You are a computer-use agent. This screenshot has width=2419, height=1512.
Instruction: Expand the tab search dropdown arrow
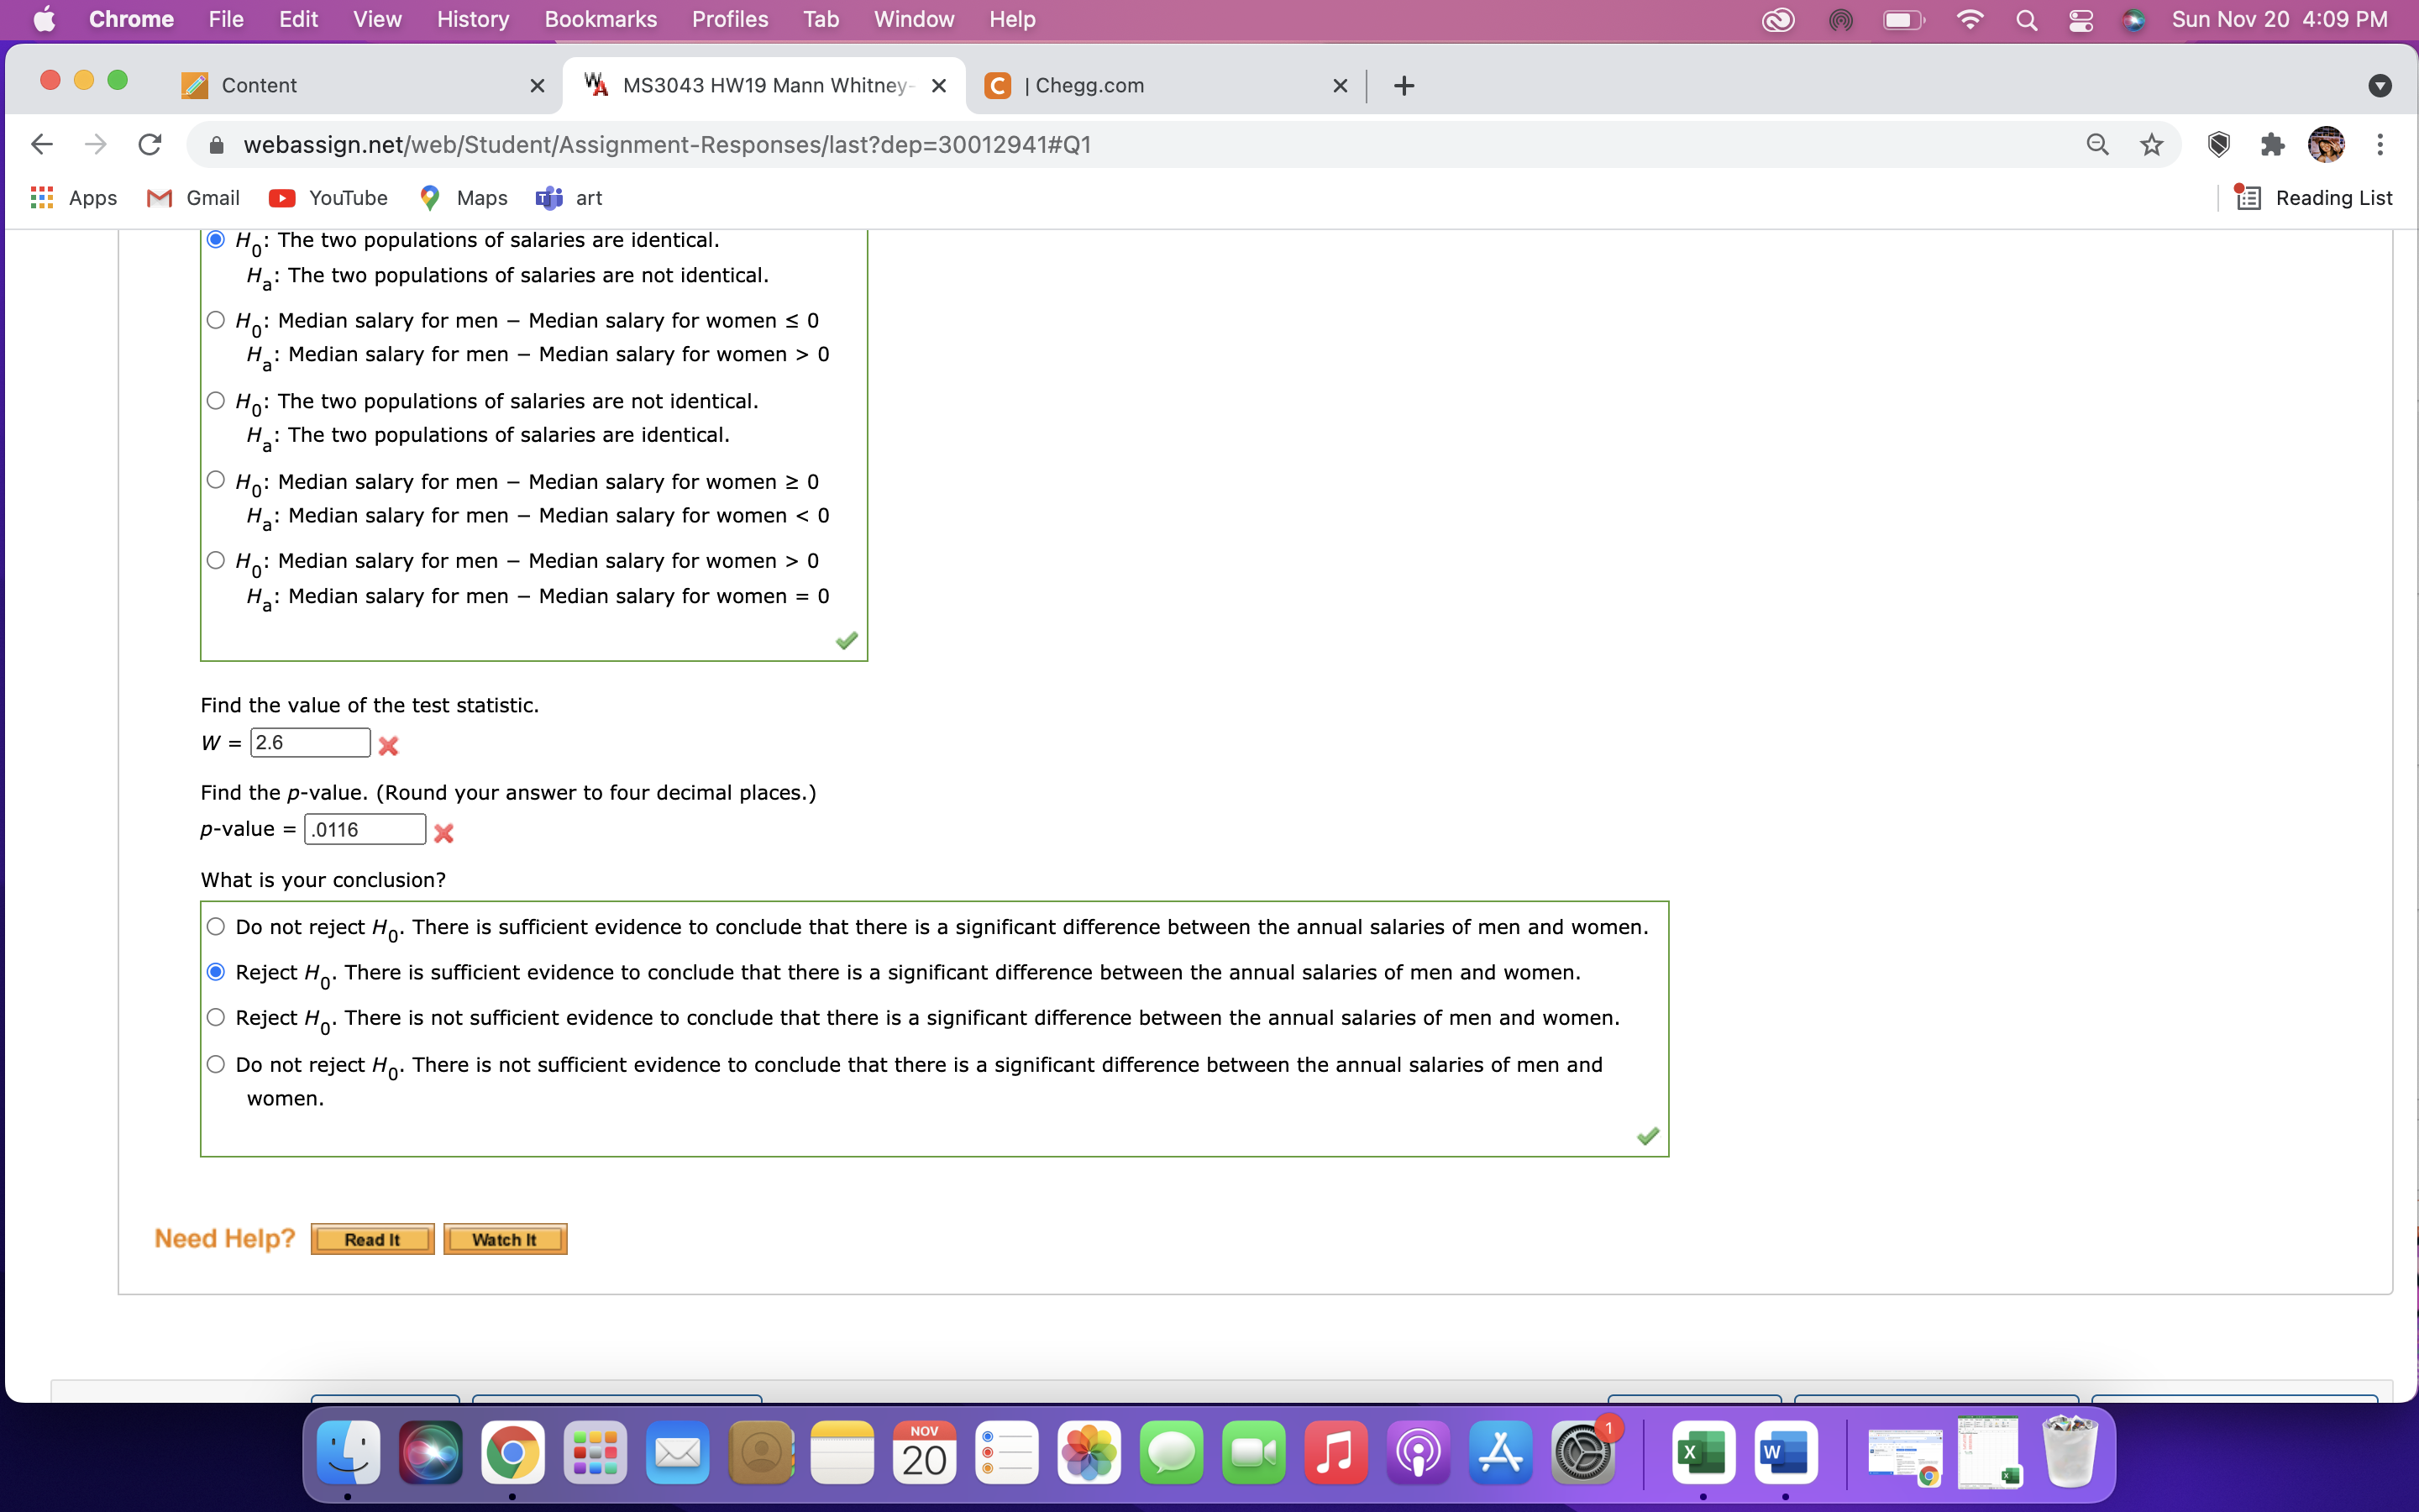click(2379, 86)
